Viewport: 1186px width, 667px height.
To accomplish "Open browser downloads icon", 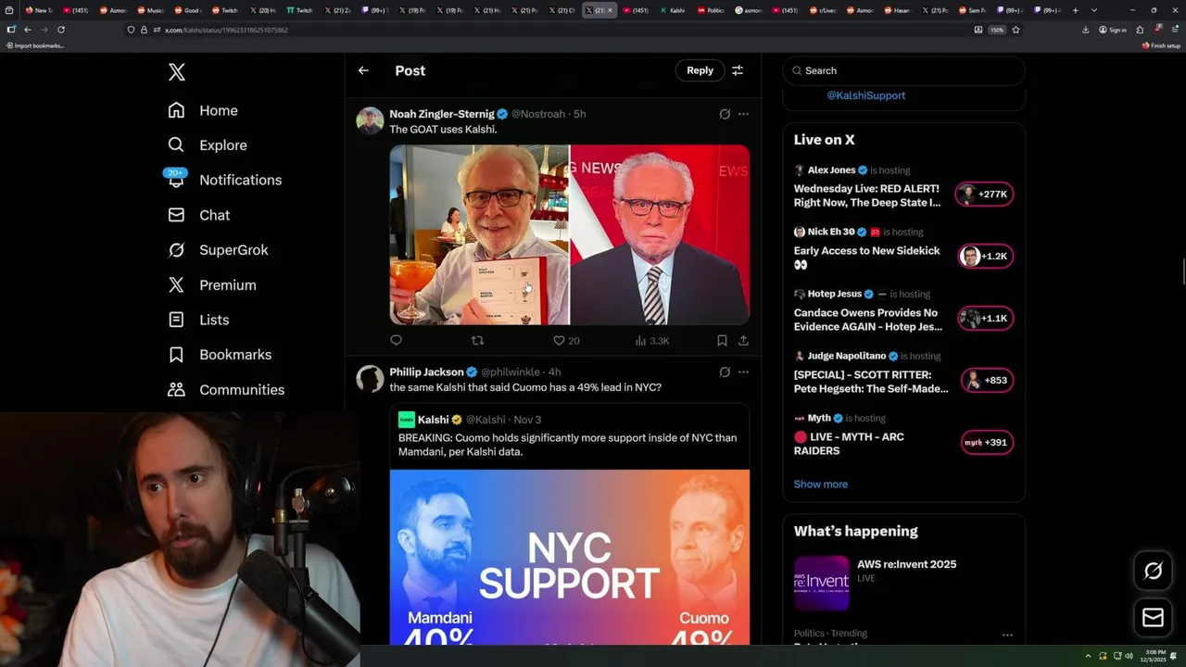I will [1085, 30].
